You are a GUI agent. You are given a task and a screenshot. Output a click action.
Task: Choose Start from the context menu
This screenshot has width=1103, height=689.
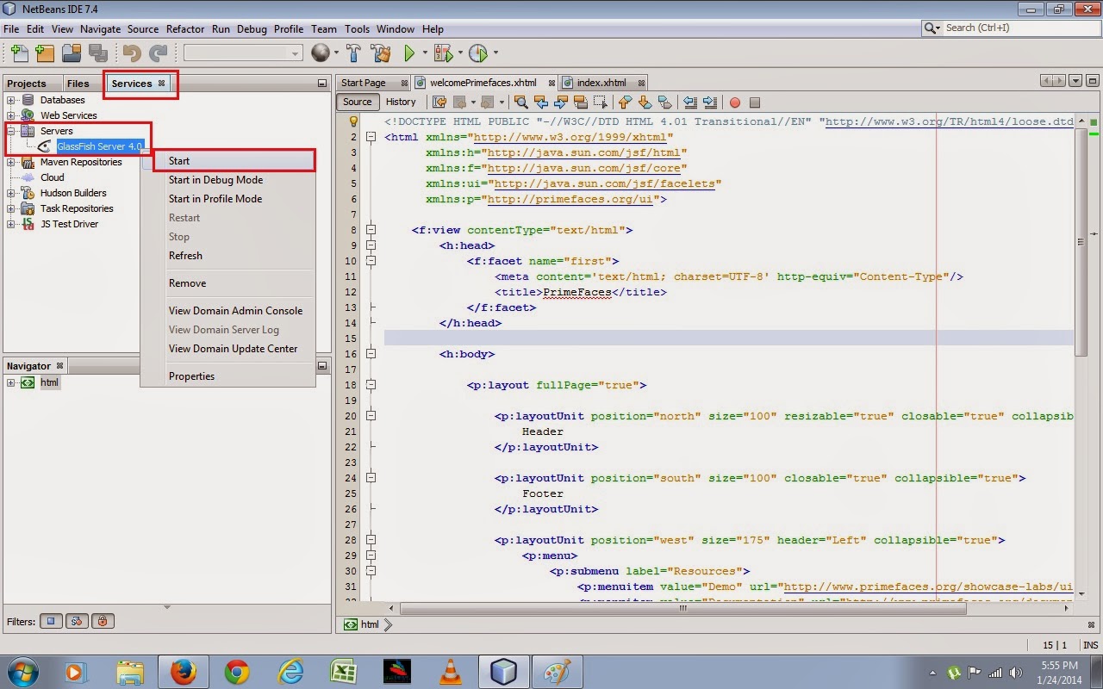tap(234, 160)
